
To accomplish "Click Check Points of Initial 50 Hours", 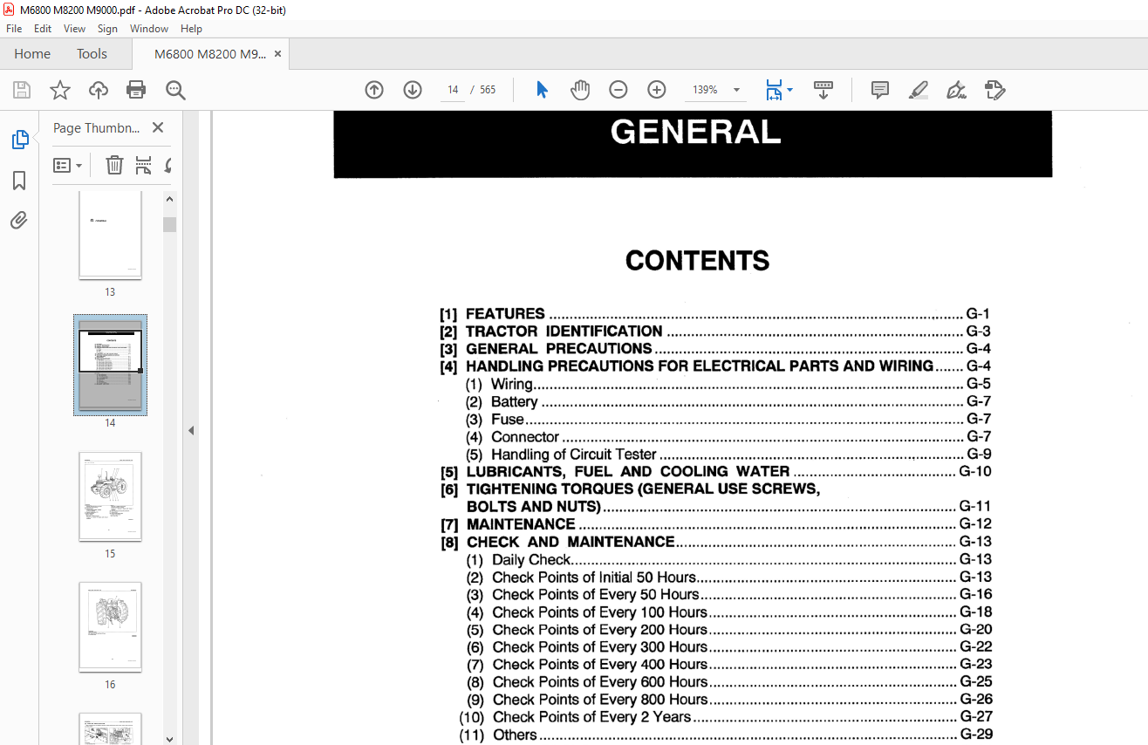I will 728,578.
